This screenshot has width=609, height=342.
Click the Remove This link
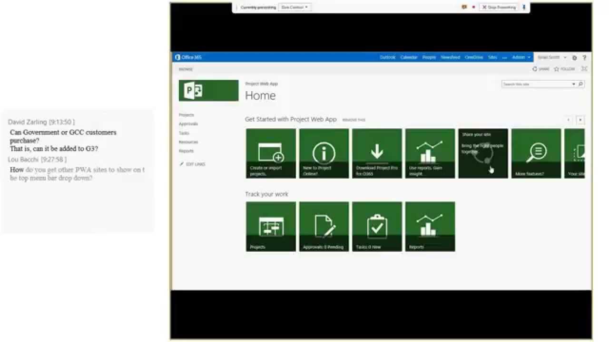point(353,120)
